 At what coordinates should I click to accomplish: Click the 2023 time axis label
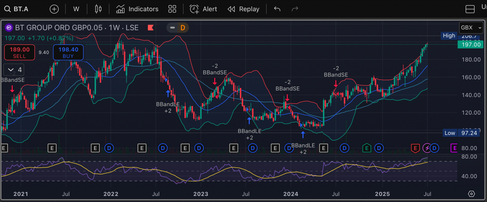click(201, 194)
